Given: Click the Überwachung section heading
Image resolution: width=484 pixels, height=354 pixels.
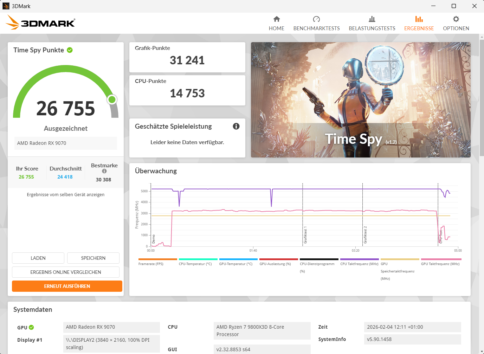Looking at the screenshot, I should pyautogui.click(x=156, y=171).
